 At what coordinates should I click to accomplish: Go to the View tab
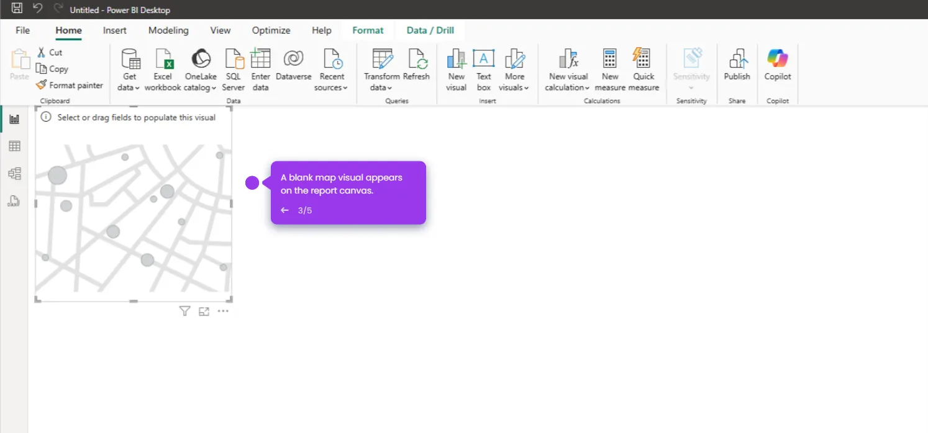221,30
